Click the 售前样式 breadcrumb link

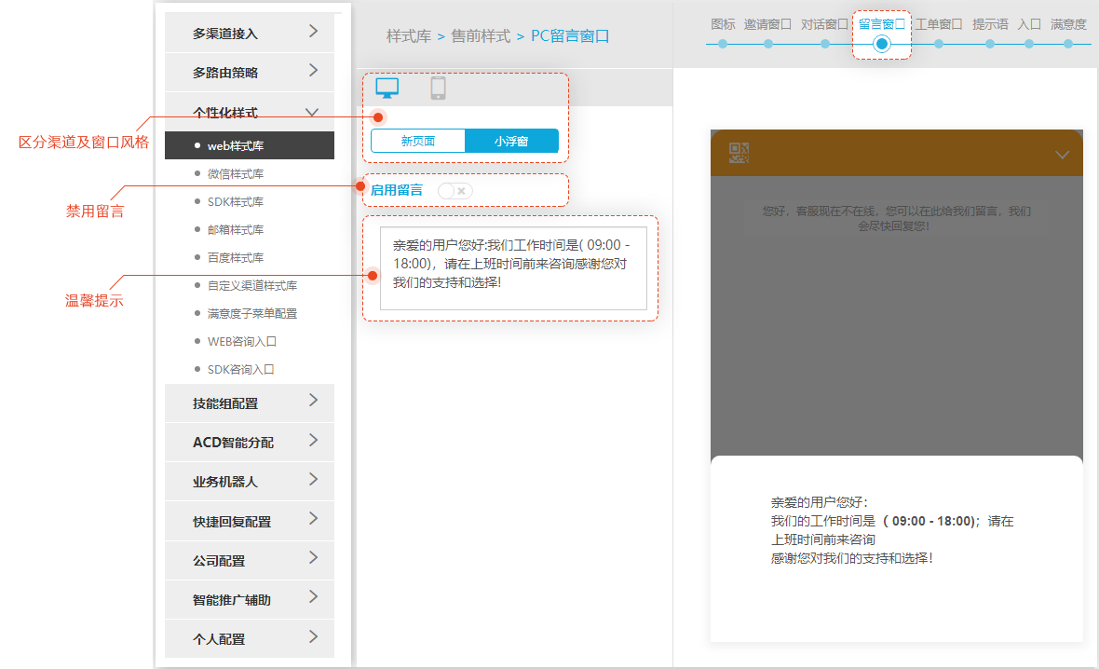481,36
